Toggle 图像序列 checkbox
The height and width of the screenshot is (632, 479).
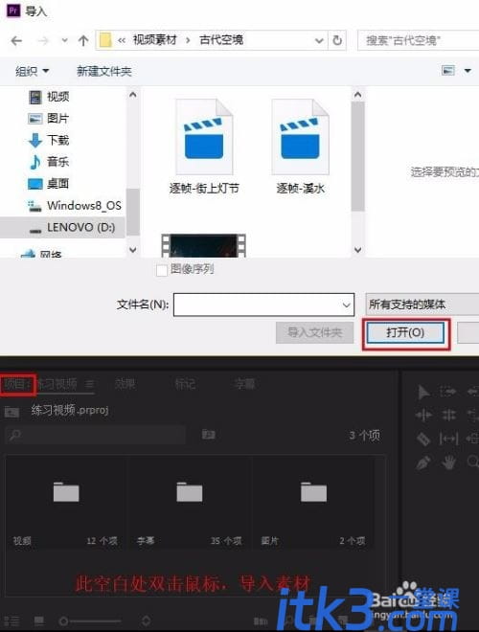coord(162,270)
